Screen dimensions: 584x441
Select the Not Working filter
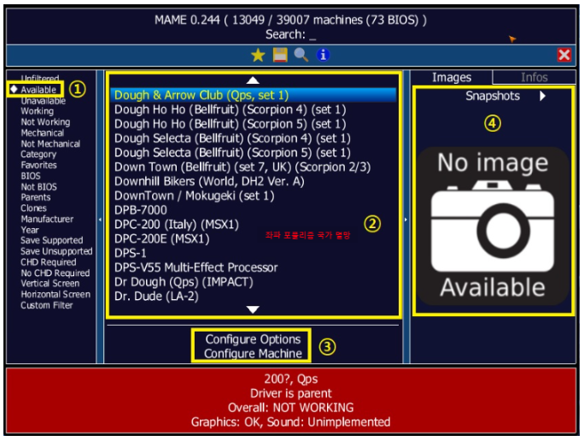click(x=45, y=122)
